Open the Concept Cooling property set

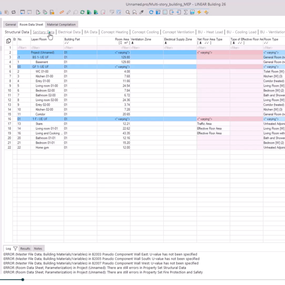coord(145,32)
